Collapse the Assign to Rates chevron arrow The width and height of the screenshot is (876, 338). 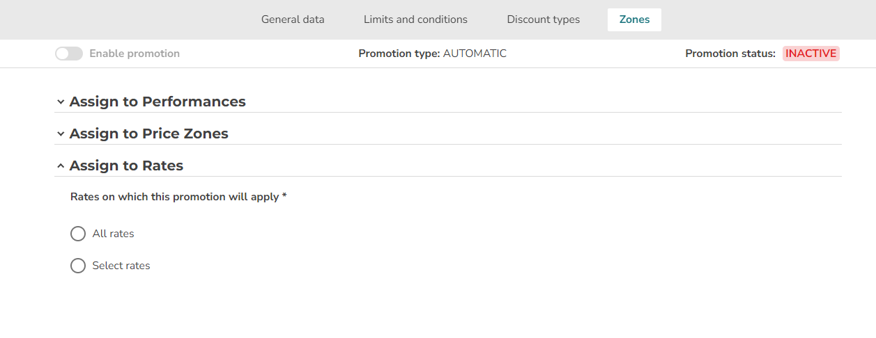click(61, 166)
